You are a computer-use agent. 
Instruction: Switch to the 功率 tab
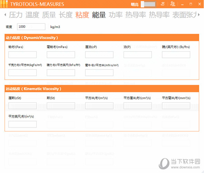point(116,15)
